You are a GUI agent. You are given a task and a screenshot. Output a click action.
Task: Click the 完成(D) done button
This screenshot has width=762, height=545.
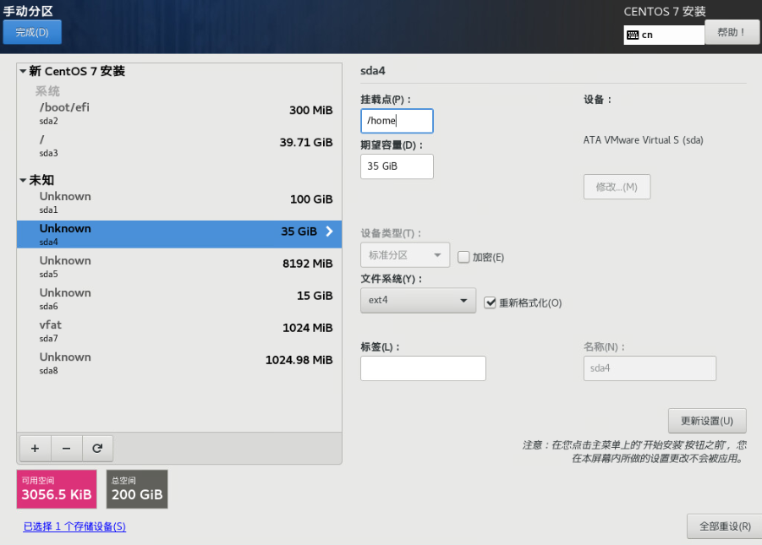coord(32,32)
